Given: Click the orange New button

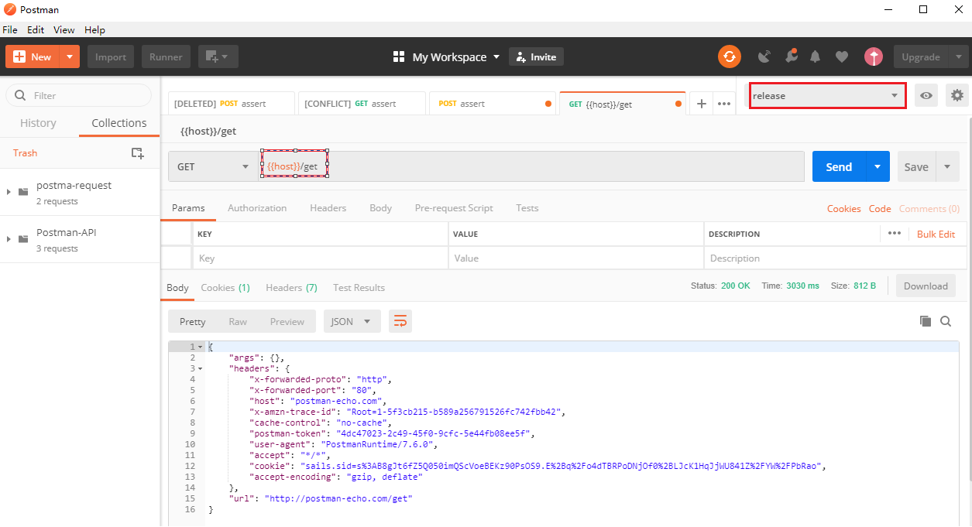Looking at the screenshot, I should click(33, 56).
